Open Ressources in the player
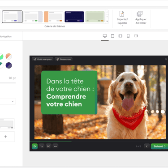Viewport: 168px width, 168px height. 64,59
